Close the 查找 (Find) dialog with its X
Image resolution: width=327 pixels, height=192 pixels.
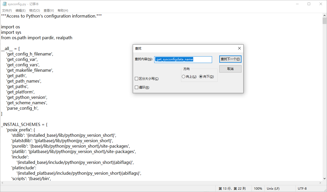[239, 48]
